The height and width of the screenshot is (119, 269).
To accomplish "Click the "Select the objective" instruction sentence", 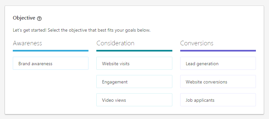I will pos(99,30).
